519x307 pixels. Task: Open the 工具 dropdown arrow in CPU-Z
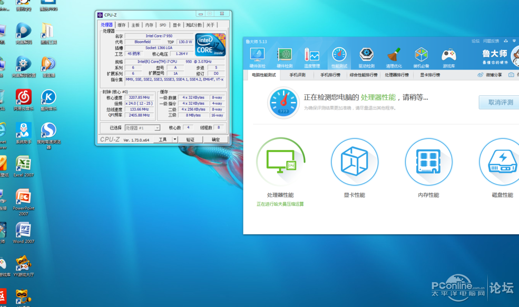175,140
